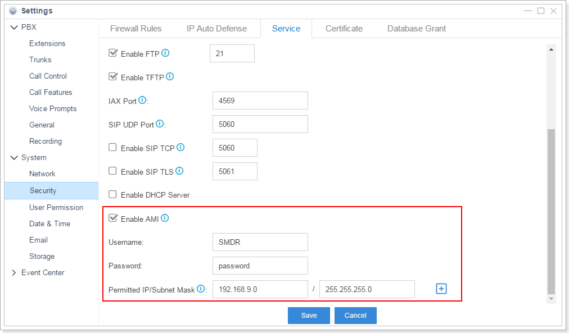Expand the Event Center section
Image resolution: width=569 pixels, height=333 pixels.
14,273
